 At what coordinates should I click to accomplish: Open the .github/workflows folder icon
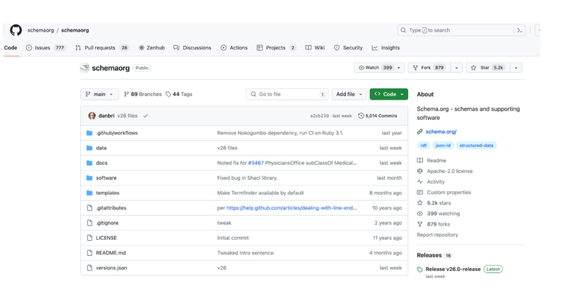coord(89,133)
